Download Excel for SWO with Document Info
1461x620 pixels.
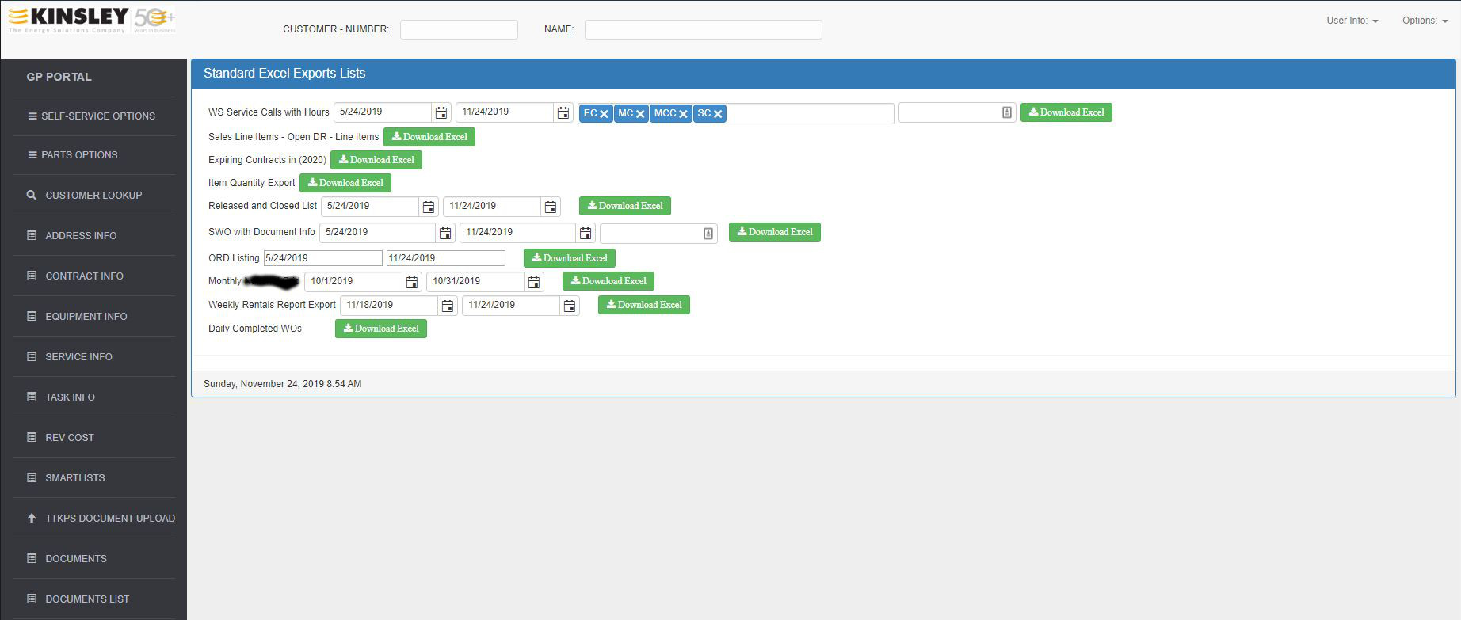tap(775, 232)
